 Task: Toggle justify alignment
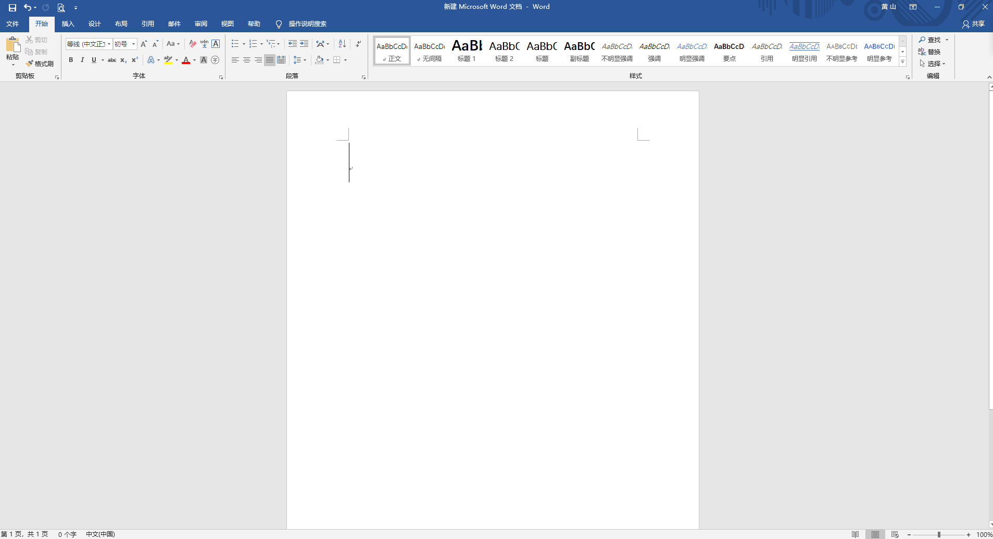[269, 60]
